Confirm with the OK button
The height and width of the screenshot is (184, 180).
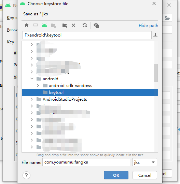click(116, 175)
